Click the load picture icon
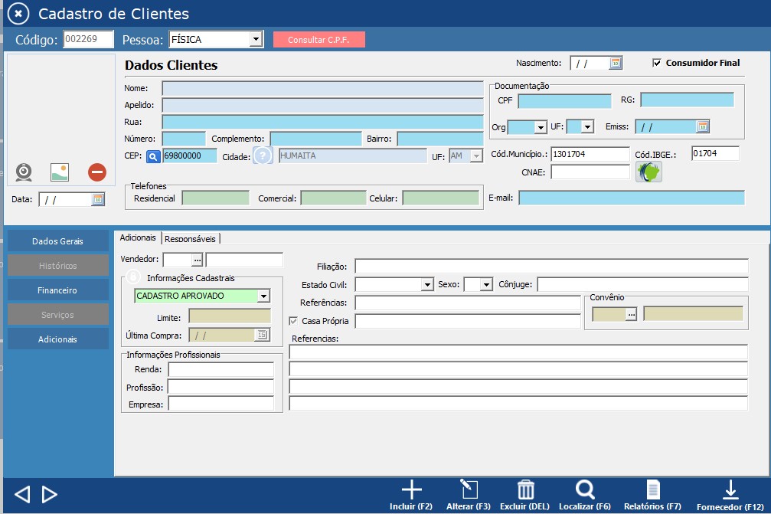Viewport: 771px width, 514px height. [x=60, y=172]
